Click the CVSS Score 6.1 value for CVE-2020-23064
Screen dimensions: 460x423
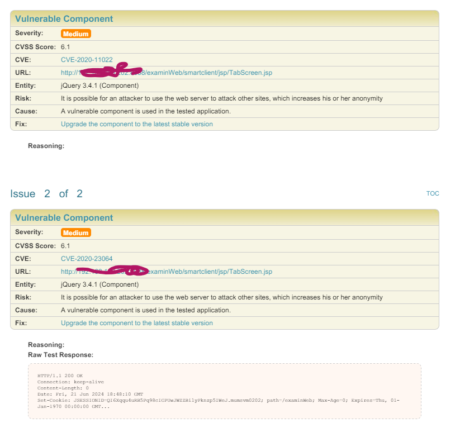[x=65, y=246]
